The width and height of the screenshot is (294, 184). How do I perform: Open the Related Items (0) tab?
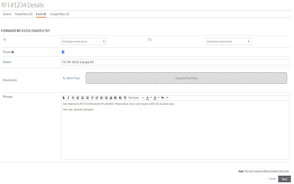[23, 14]
